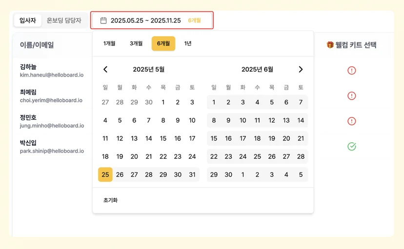This screenshot has width=404, height=249.
Task: Select the highlighted 6개월 preset
Action: pos(163,43)
